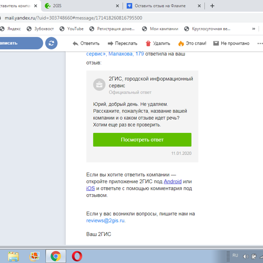Open a new browser tab
This screenshot has width=263, height=263.
[x=212, y=6]
